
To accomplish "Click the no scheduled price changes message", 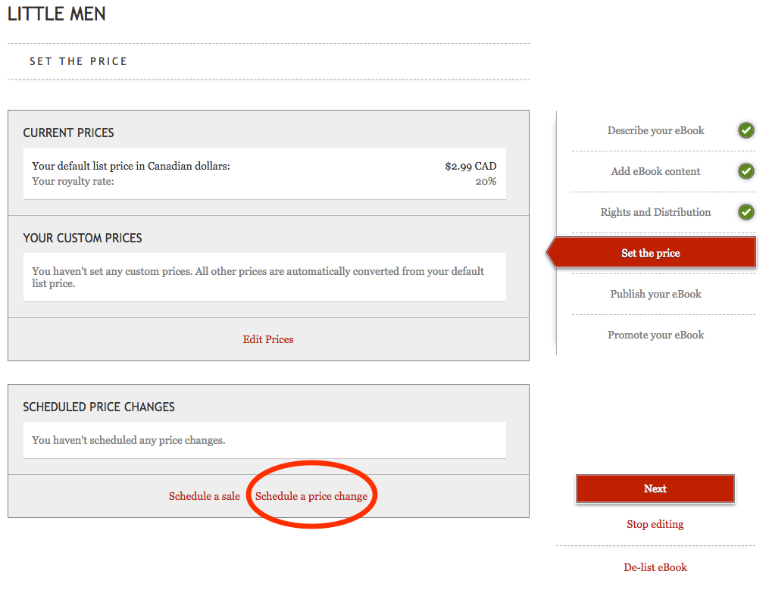I will 129,440.
